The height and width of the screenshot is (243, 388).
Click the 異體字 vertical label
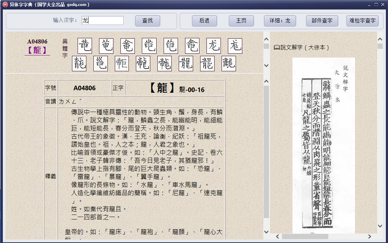point(65,48)
